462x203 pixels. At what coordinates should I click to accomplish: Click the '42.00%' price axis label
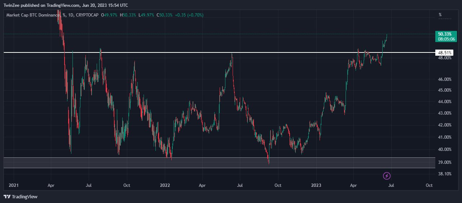tap(445, 125)
